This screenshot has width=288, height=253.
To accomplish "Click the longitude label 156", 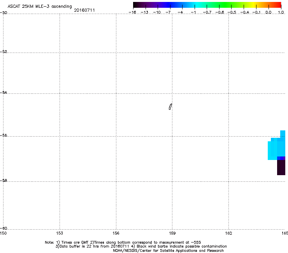I will (x=116, y=233).
